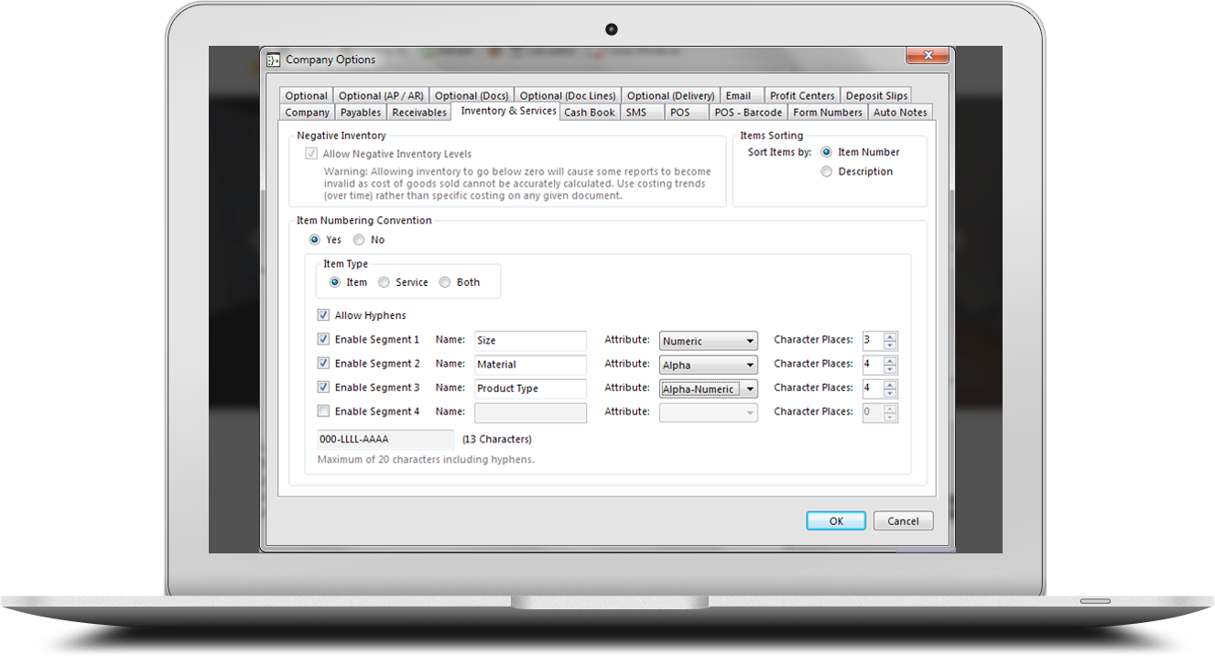Uncheck the Allow Hyphens checkbox
The height and width of the screenshot is (656, 1215).
tap(323, 315)
